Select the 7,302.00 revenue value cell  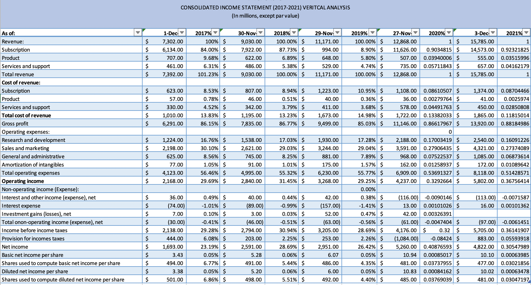pyautogui.click(x=165, y=42)
